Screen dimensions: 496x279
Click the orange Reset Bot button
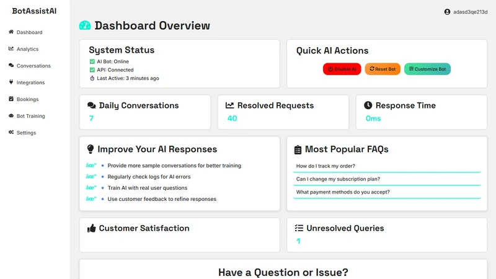point(383,69)
